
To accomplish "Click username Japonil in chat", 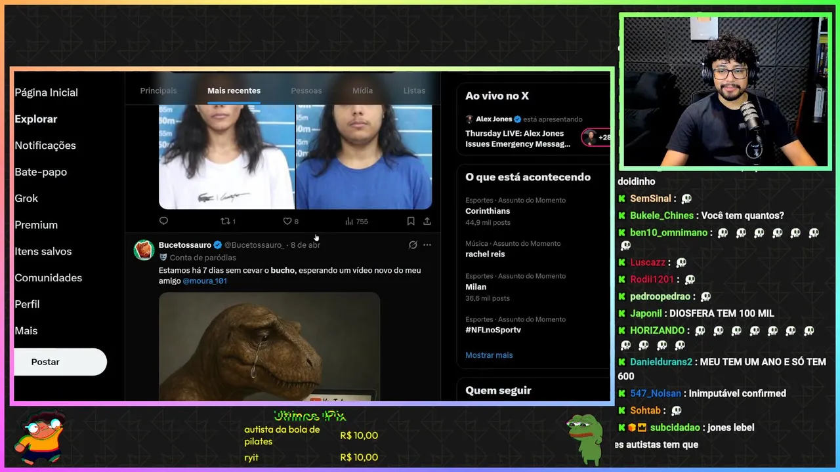I will (x=646, y=313).
